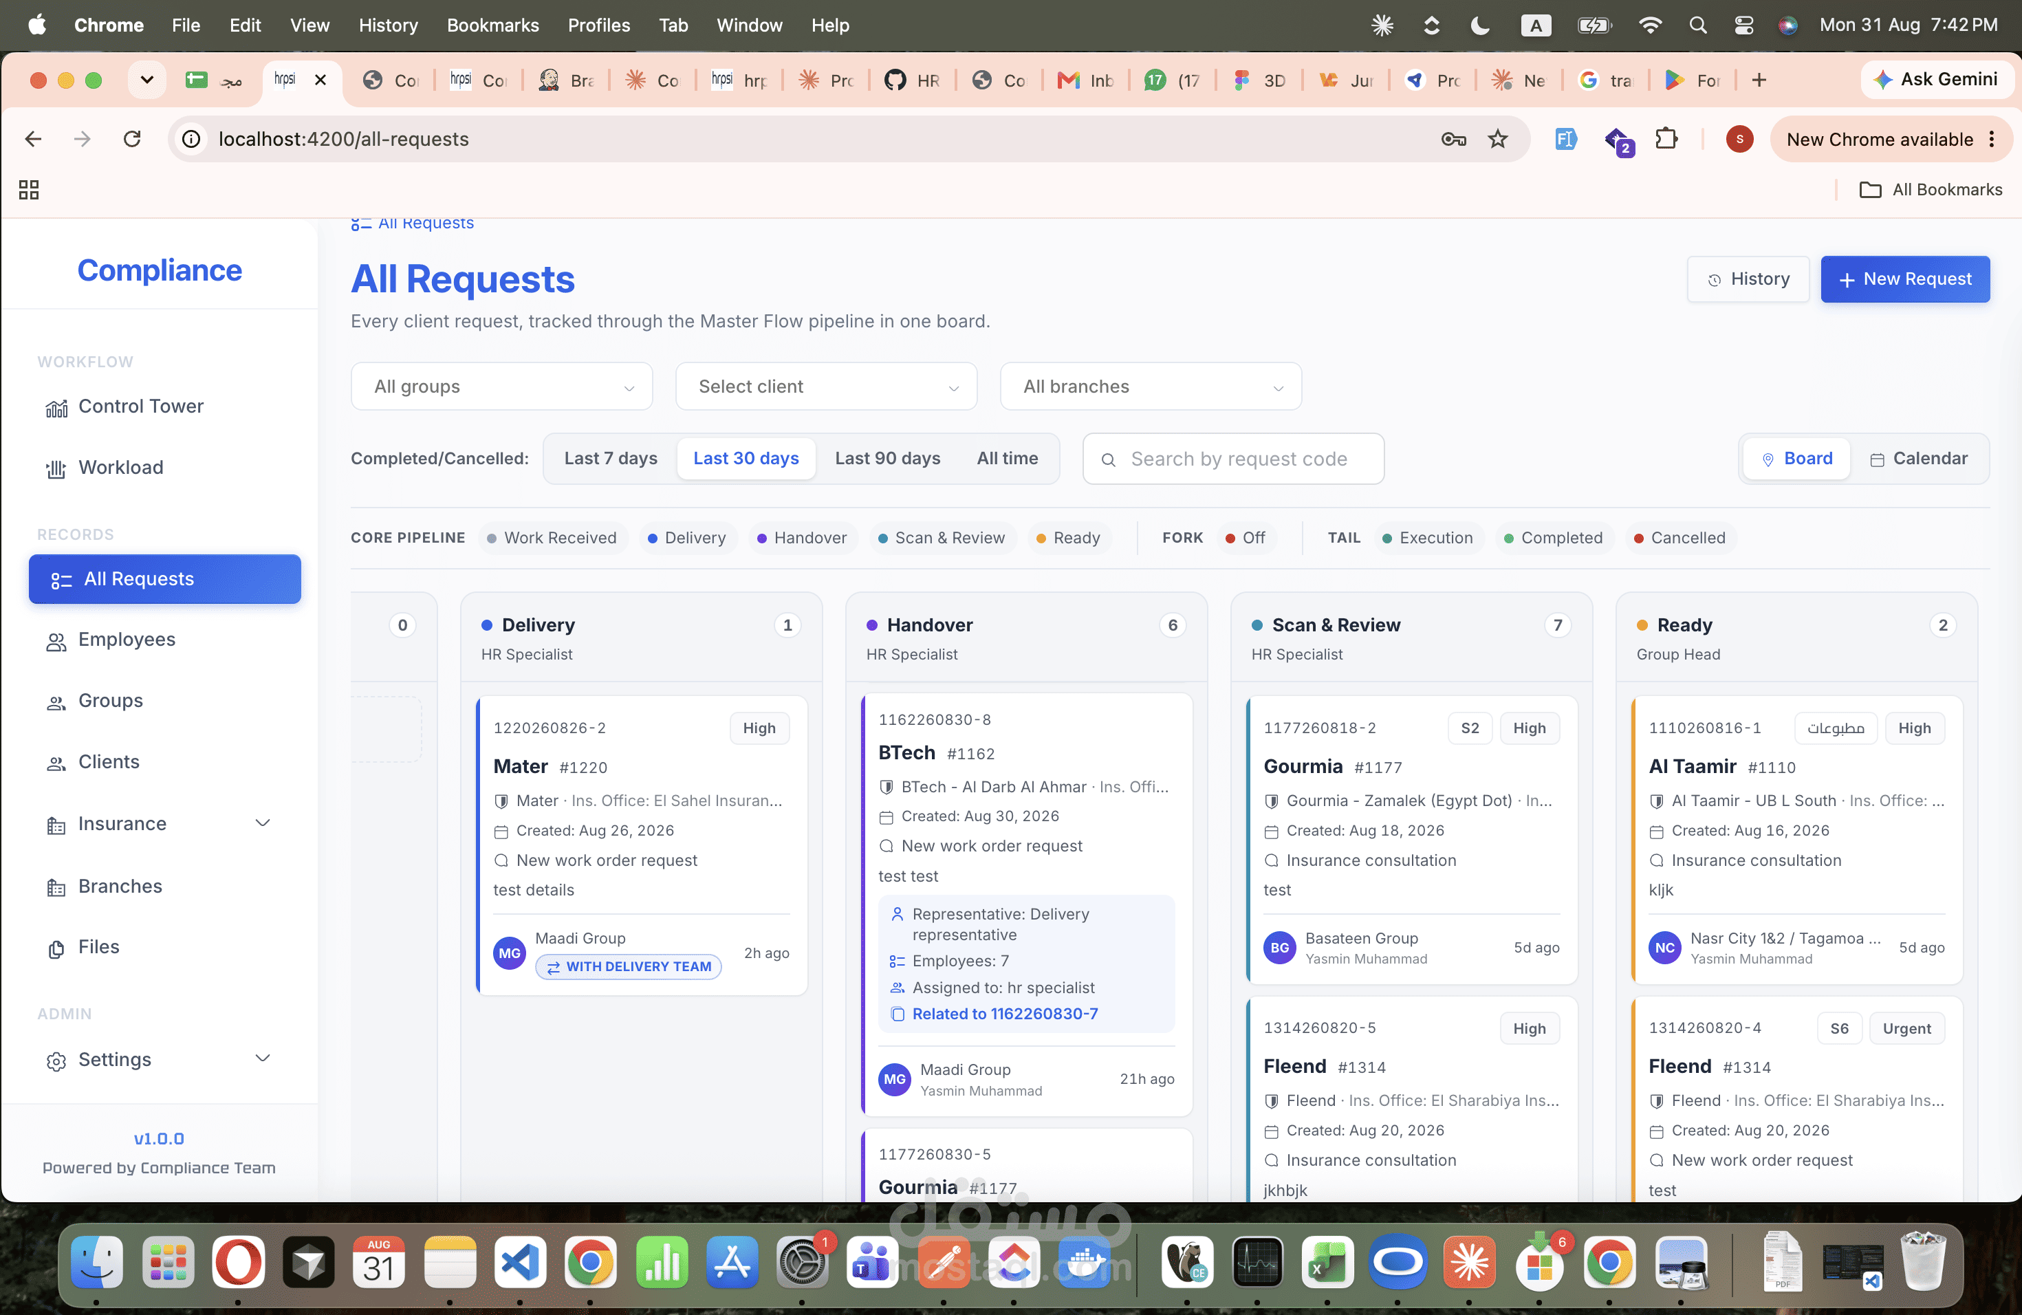Switch to the GitHub HR tab
Image resolution: width=2022 pixels, height=1315 pixels.
[x=913, y=80]
